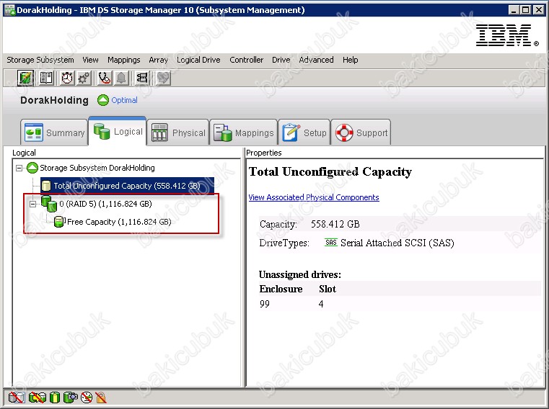
Task: Click the grayed-out last toolbar icon
Action: tap(163, 78)
